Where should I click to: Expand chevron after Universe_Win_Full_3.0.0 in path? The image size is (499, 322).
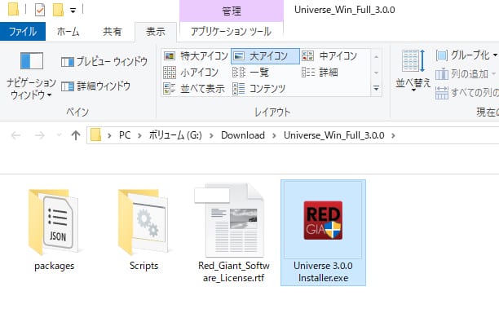click(x=393, y=135)
